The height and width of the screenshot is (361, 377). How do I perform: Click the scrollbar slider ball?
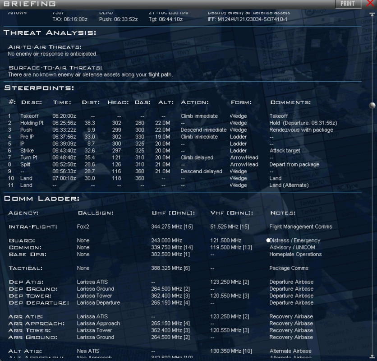pyautogui.click(x=372, y=105)
